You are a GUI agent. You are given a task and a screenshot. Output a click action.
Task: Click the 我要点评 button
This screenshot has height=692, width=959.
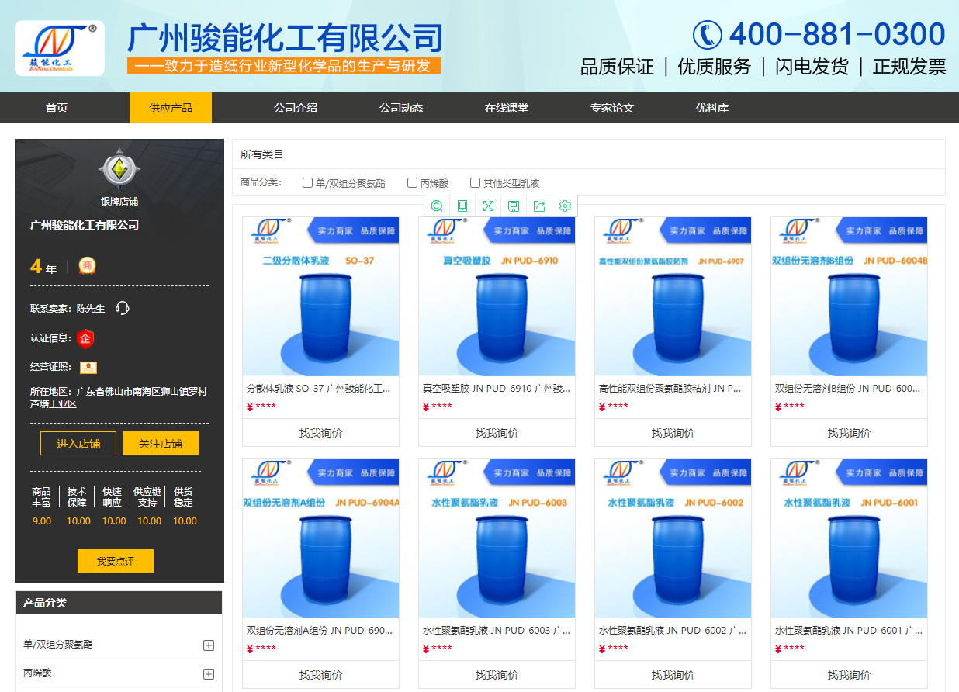[x=116, y=561]
